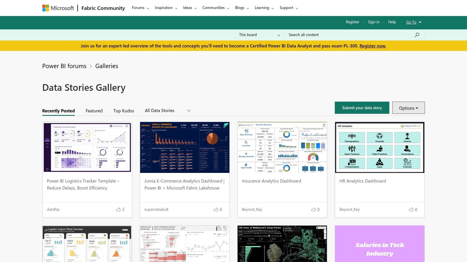
Task: Click the Sign in link
Action: [374, 22]
